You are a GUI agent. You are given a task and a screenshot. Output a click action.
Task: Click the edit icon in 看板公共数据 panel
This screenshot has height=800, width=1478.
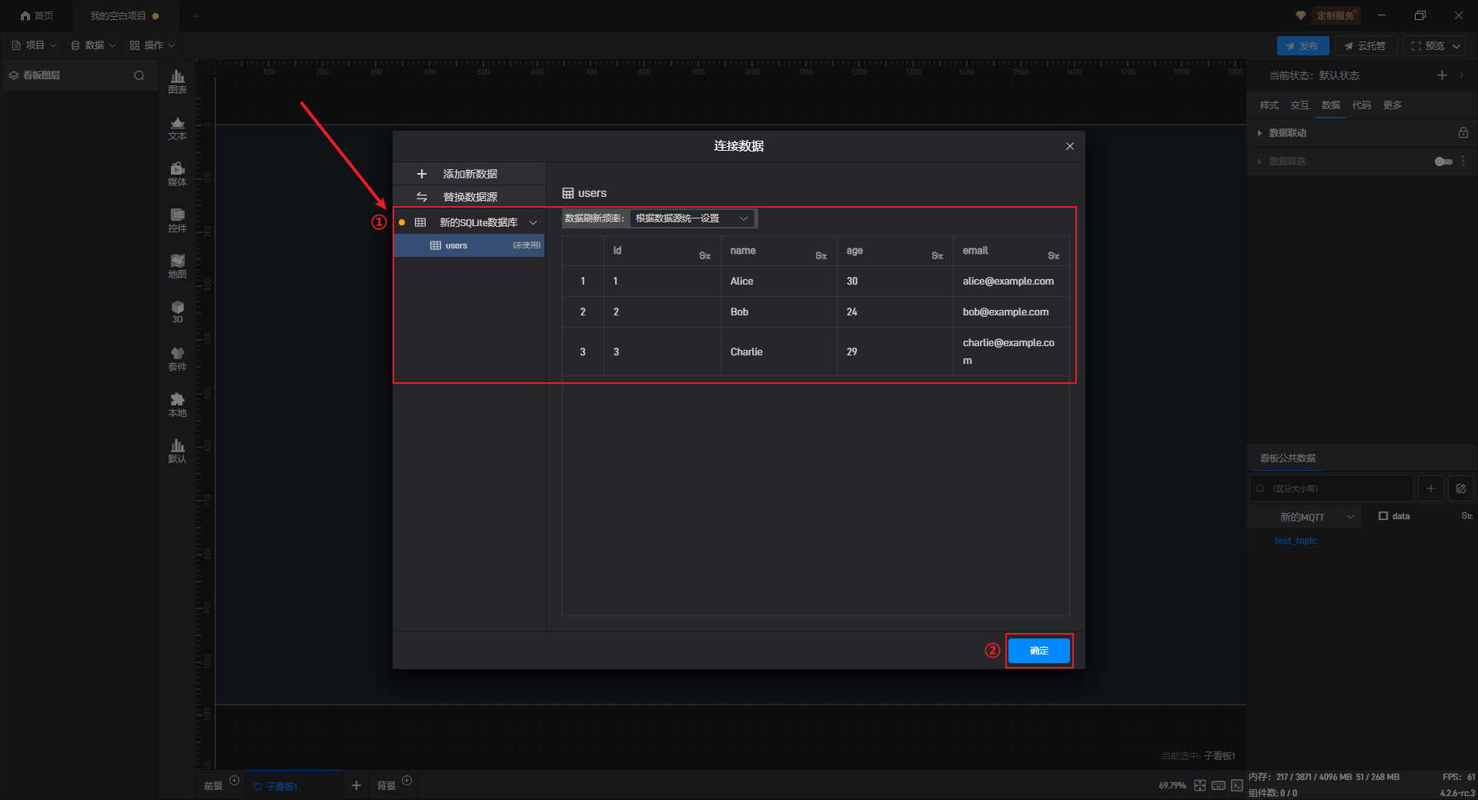point(1461,488)
